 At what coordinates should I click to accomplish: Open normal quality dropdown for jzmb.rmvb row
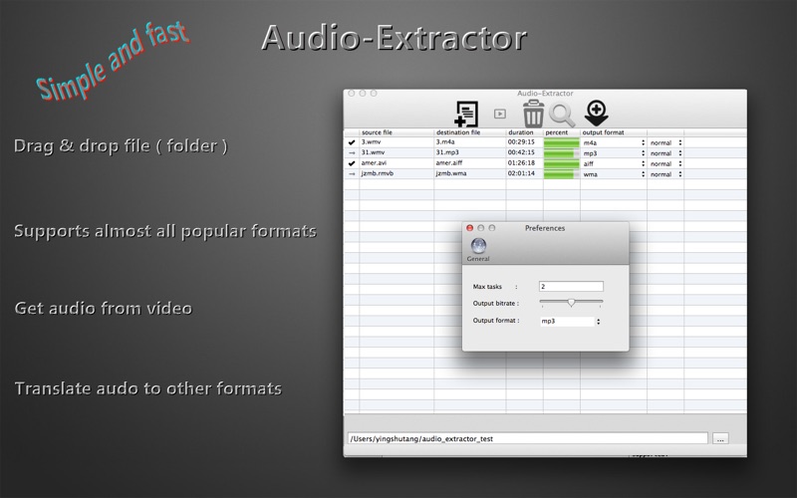[x=665, y=173]
